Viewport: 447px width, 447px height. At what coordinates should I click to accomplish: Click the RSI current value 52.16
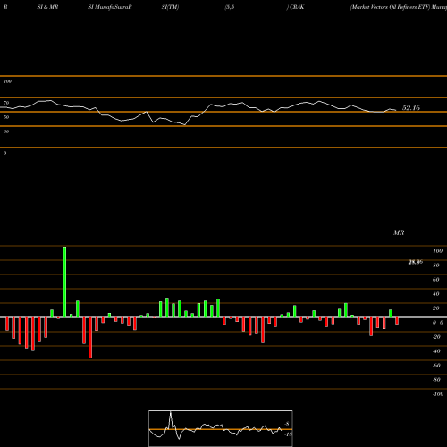click(411, 108)
